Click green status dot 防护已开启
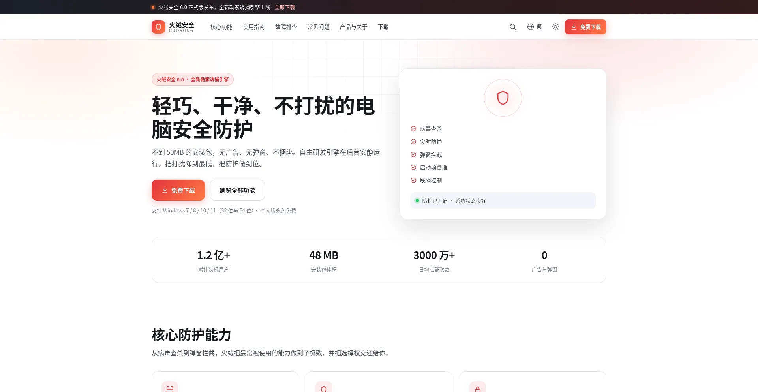Viewport: 758px width, 392px height. coord(417,201)
